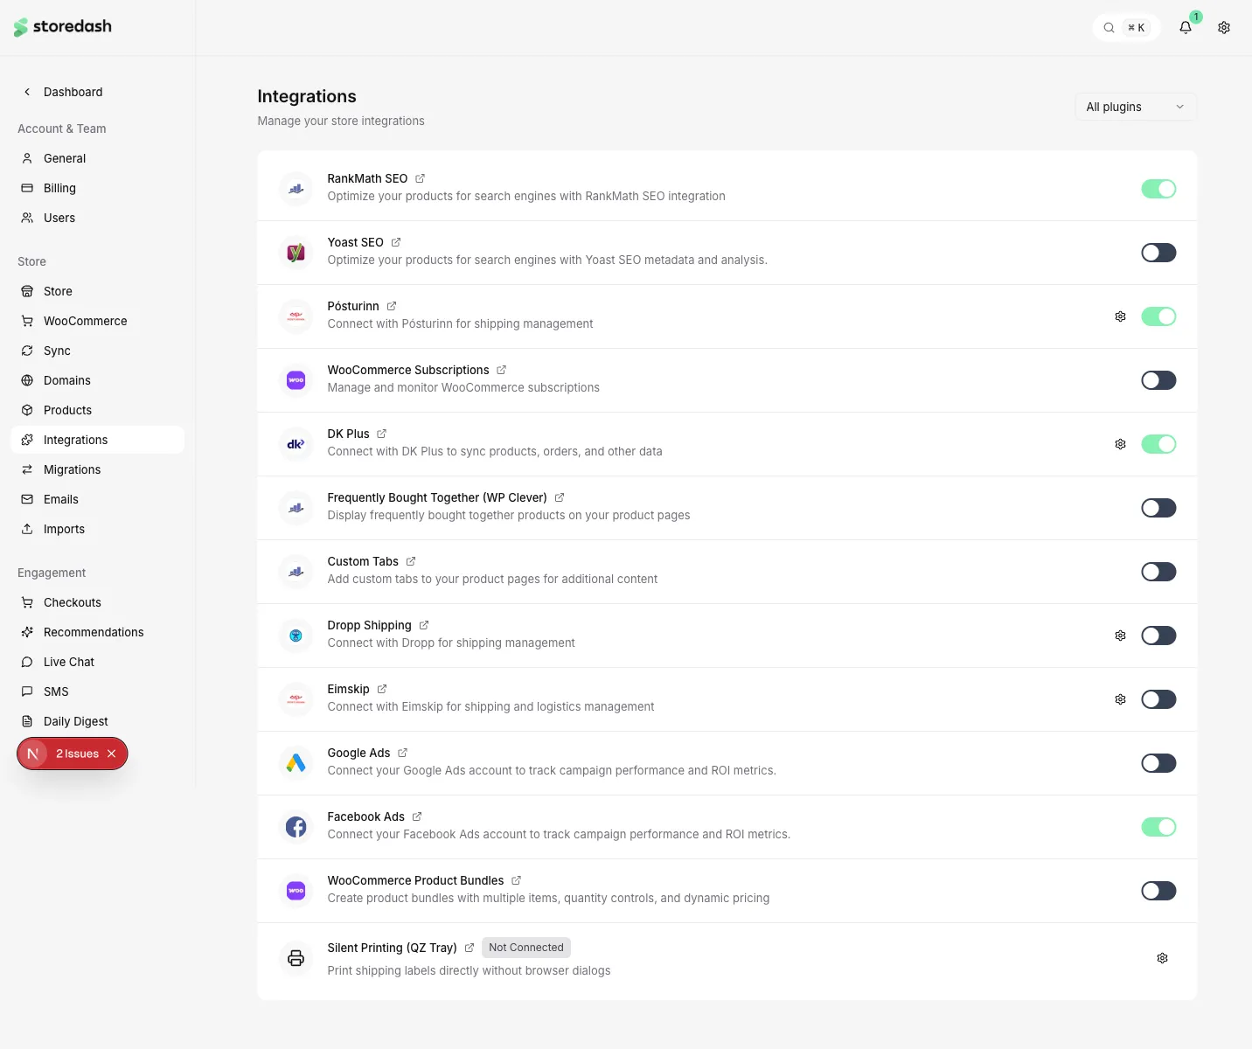The width and height of the screenshot is (1252, 1049).
Task: Enable the Dropp Shipping toggle
Action: pyautogui.click(x=1158, y=636)
